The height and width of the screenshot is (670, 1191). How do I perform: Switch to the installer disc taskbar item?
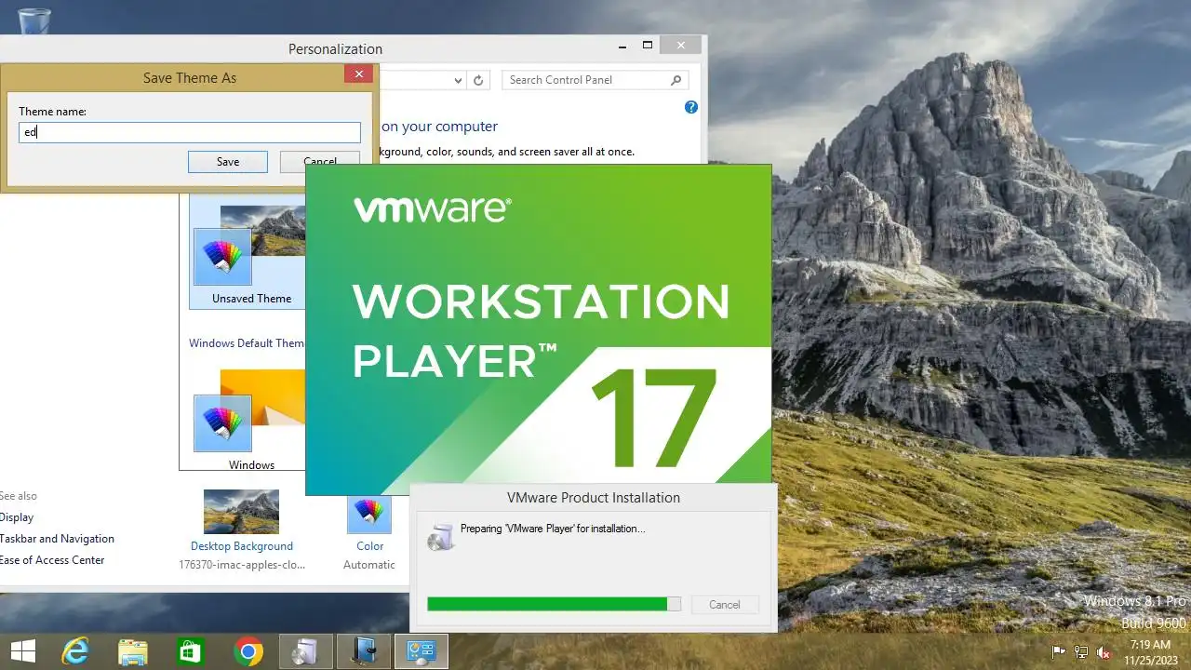306,651
